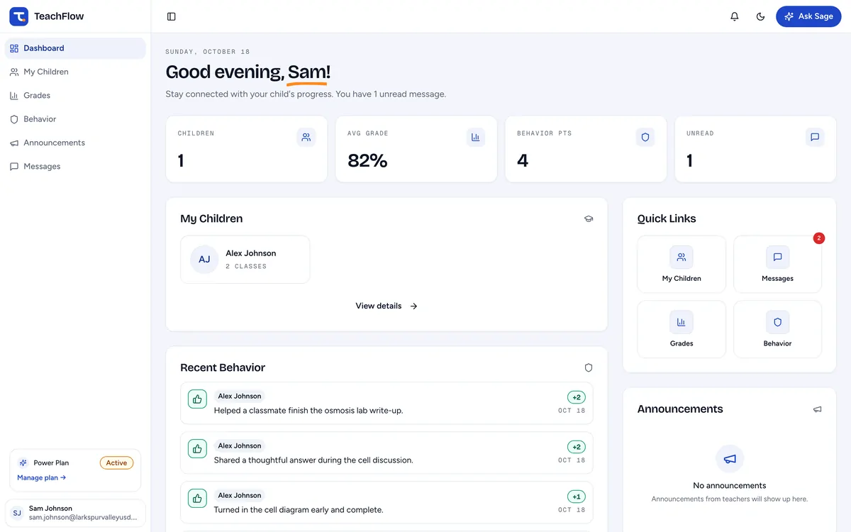
Task: Toggle the sidebar collapse icon
Action: point(172,16)
